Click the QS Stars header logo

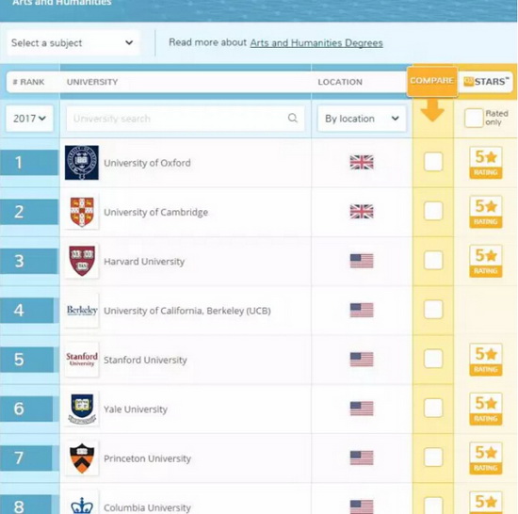(x=486, y=82)
